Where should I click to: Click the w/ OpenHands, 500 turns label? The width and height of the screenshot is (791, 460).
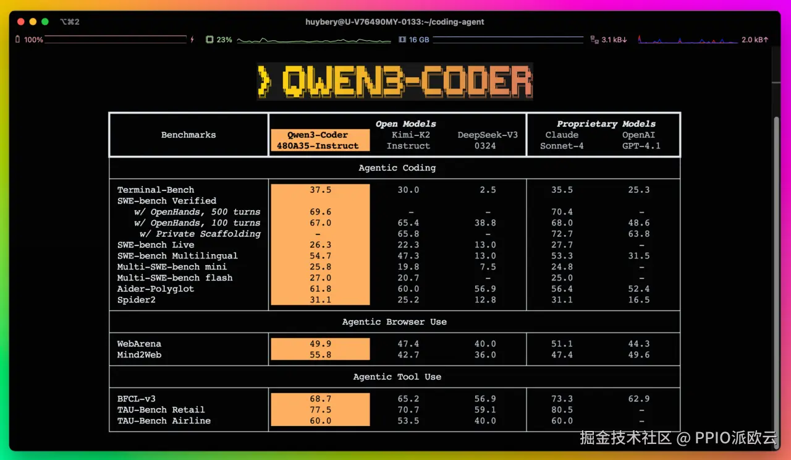(x=197, y=212)
